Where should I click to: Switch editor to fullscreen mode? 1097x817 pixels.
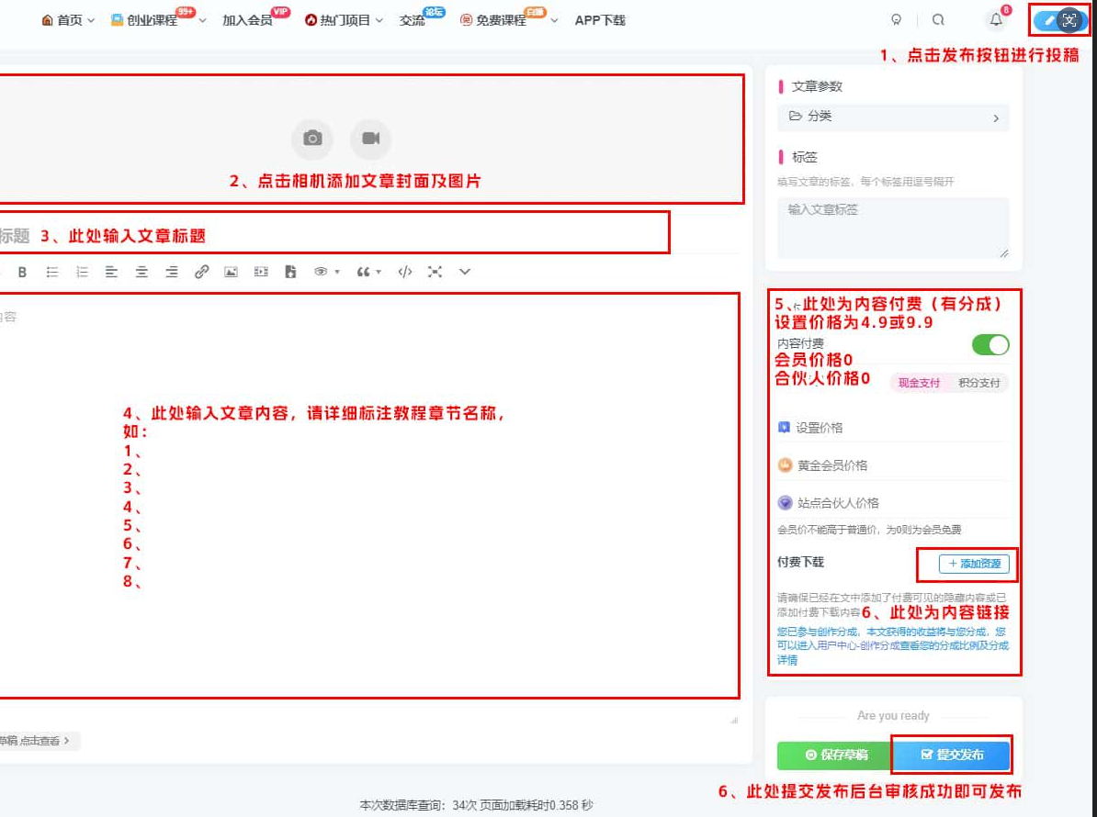pyautogui.click(x=435, y=272)
